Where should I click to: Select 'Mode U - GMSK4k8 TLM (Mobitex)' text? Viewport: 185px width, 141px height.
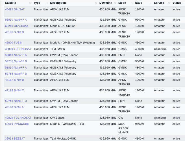[x=72, y=43]
